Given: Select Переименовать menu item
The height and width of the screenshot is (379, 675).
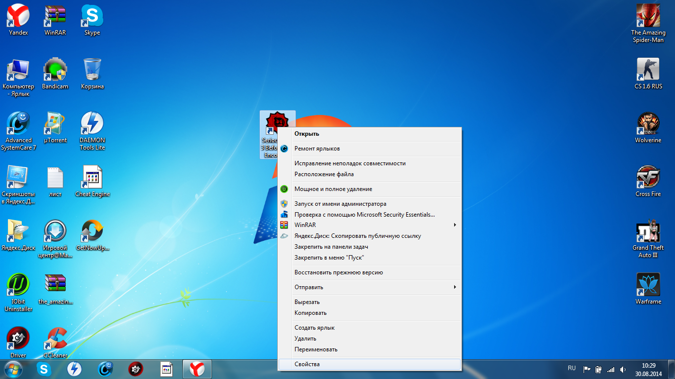Looking at the screenshot, I should [370, 349].
